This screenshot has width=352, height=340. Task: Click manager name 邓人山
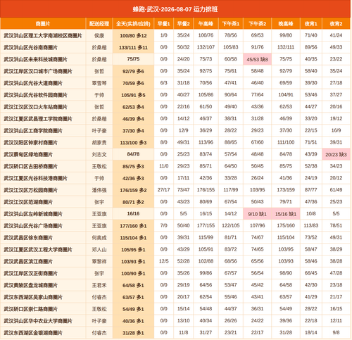click(99, 250)
